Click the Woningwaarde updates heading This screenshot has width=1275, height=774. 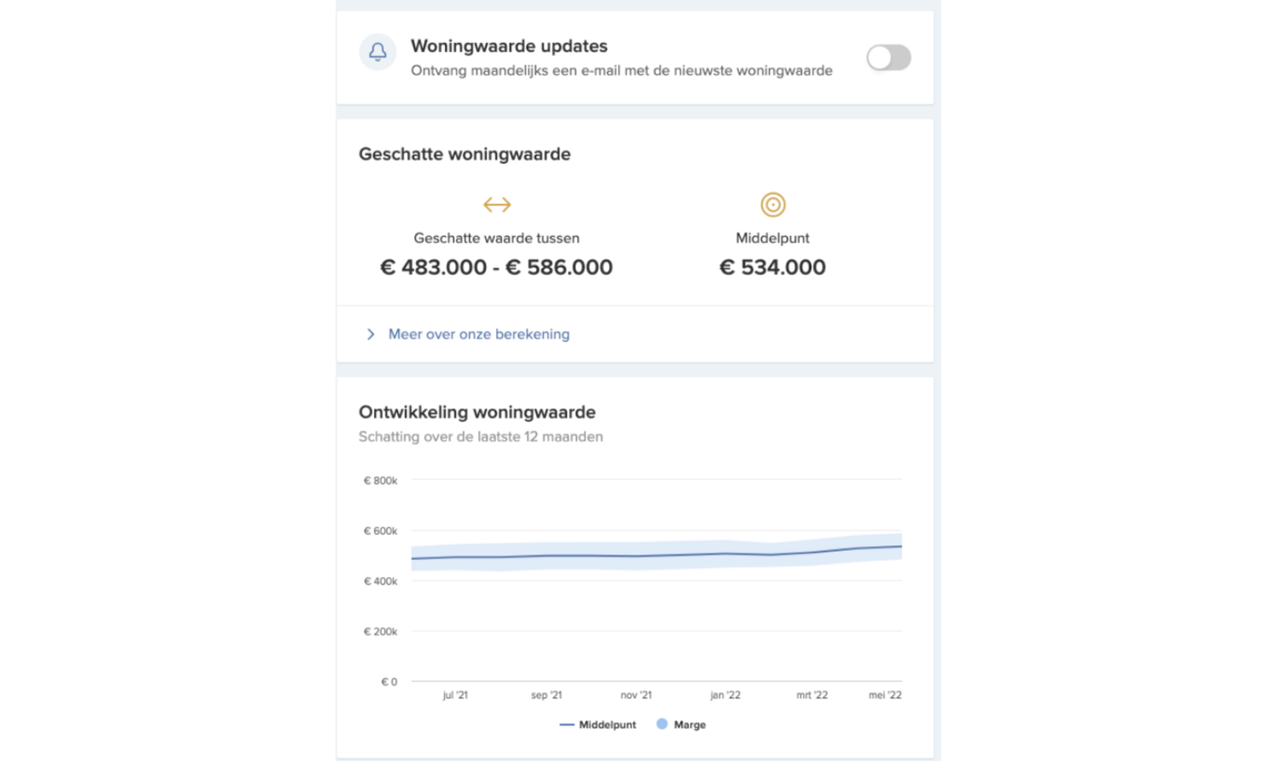pyautogui.click(x=509, y=46)
